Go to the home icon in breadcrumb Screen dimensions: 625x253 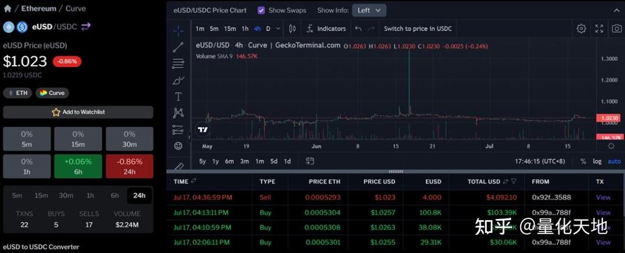coord(7,9)
